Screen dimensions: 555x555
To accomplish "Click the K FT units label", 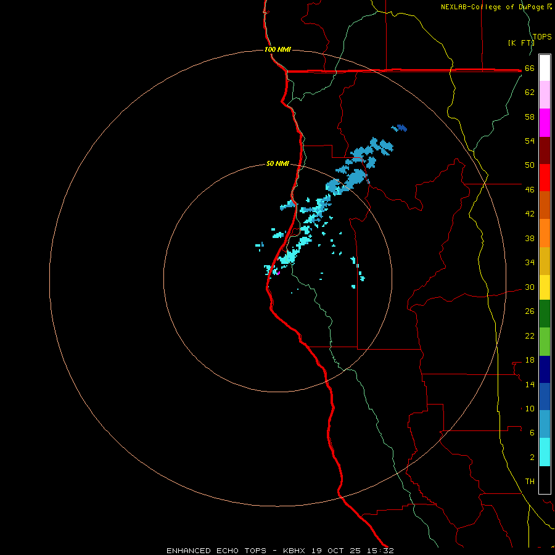I will (x=521, y=43).
